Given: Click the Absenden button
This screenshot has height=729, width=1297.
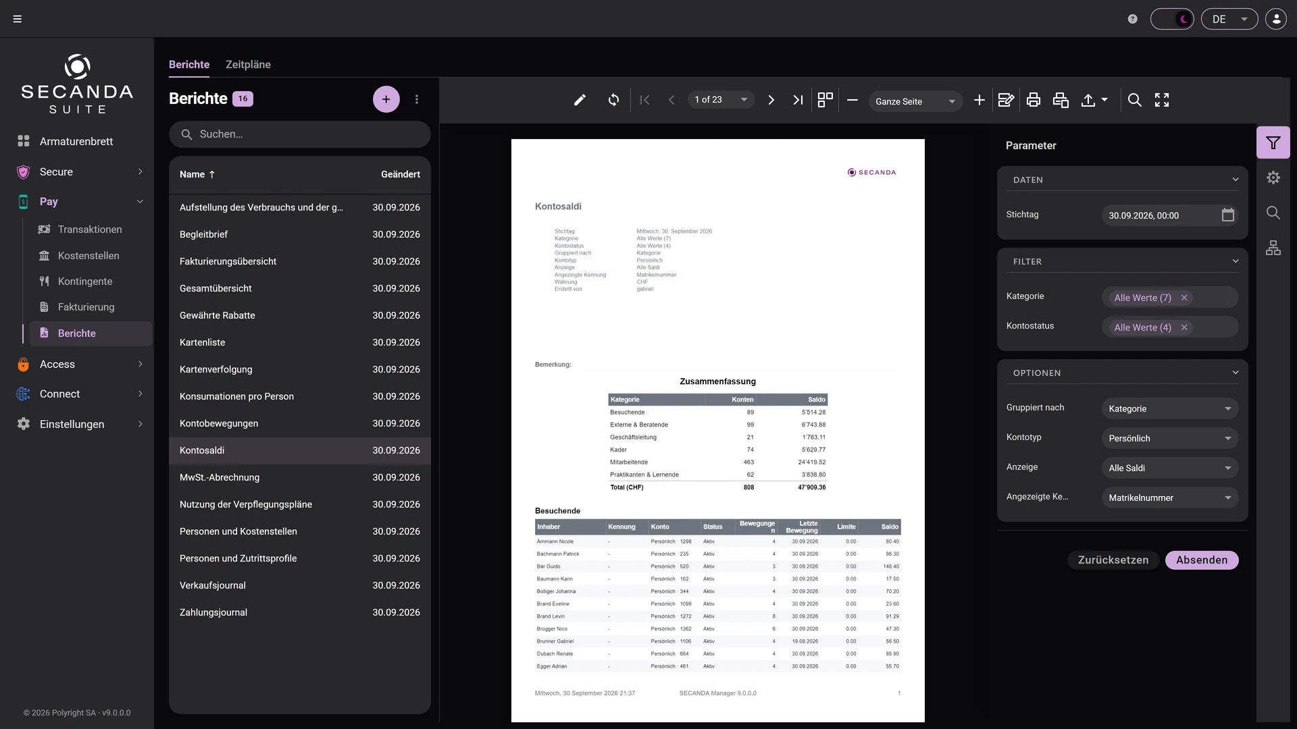Looking at the screenshot, I should pyautogui.click(x=1202, y=560).
